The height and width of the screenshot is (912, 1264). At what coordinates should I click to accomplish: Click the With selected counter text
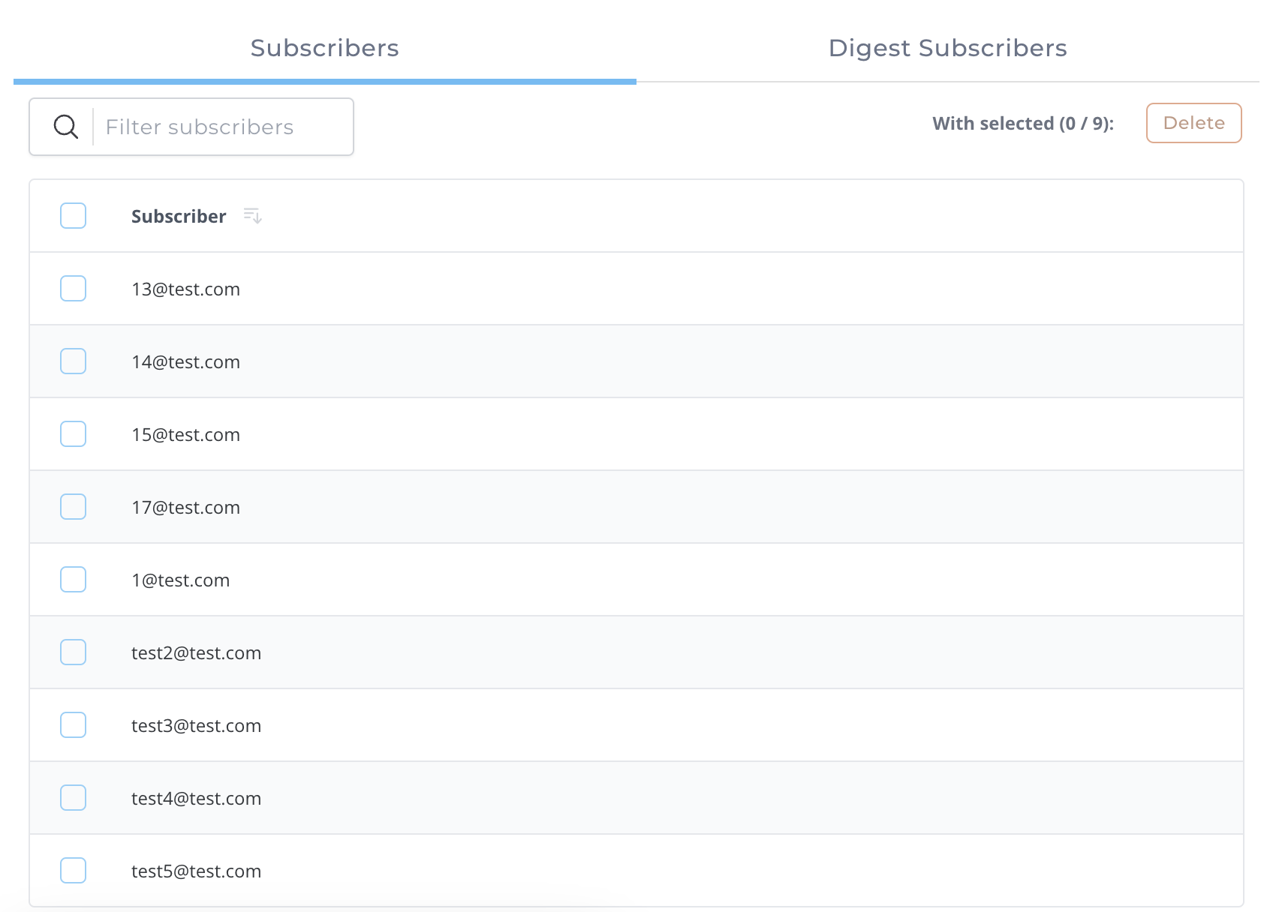coord(1023,123)
